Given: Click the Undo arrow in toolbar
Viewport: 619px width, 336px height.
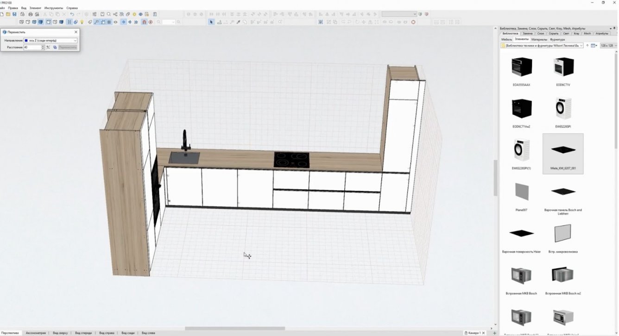Looking at the screenshot, I should point(72,14).
